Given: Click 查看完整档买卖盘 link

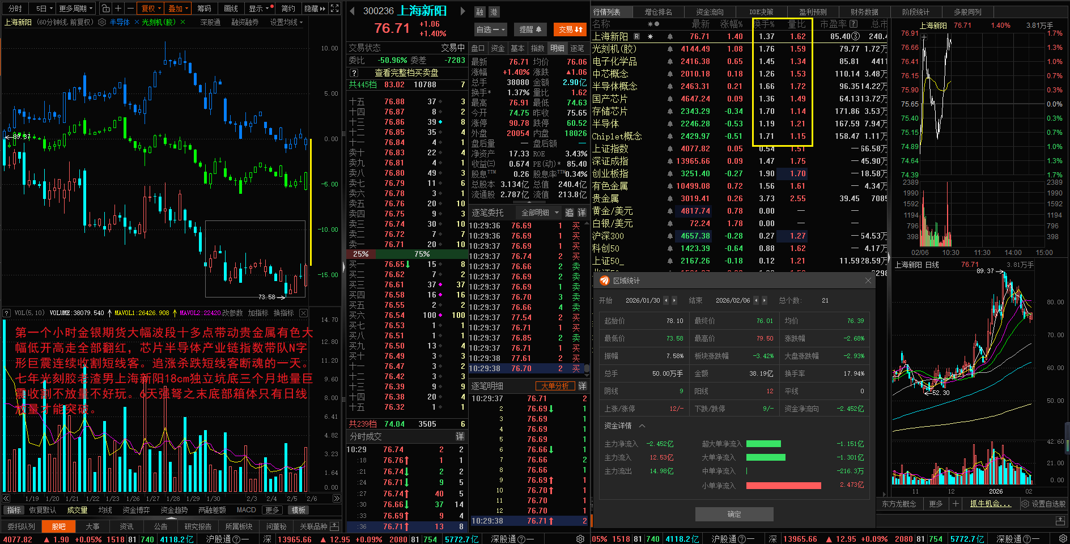Looking at the screenshot, I should [x=406, y=73].
